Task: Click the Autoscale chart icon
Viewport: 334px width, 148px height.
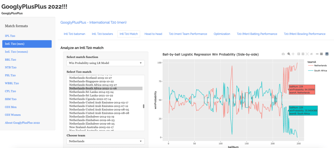Action: 307,54
